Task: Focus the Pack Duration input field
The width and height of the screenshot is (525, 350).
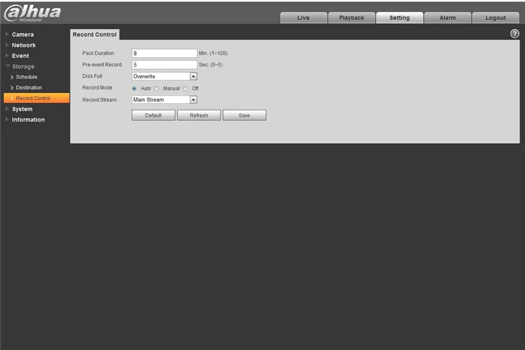Action: coord(165,53)
